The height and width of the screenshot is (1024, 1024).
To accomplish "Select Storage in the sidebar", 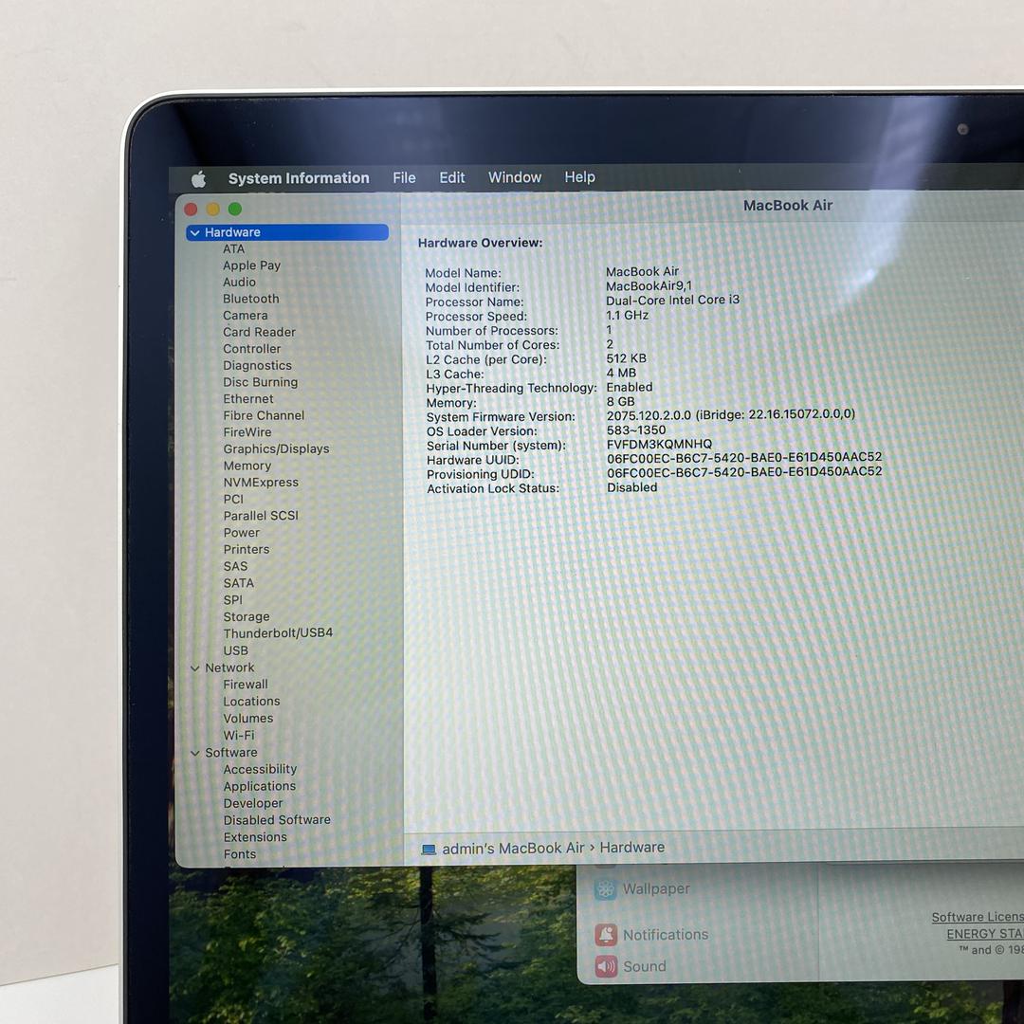I will pyautogui.click(x=247, y=616).
